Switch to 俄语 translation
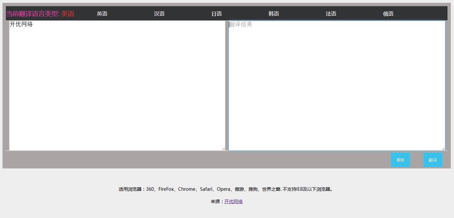The image size is (454, 218). tap(388, 14)
